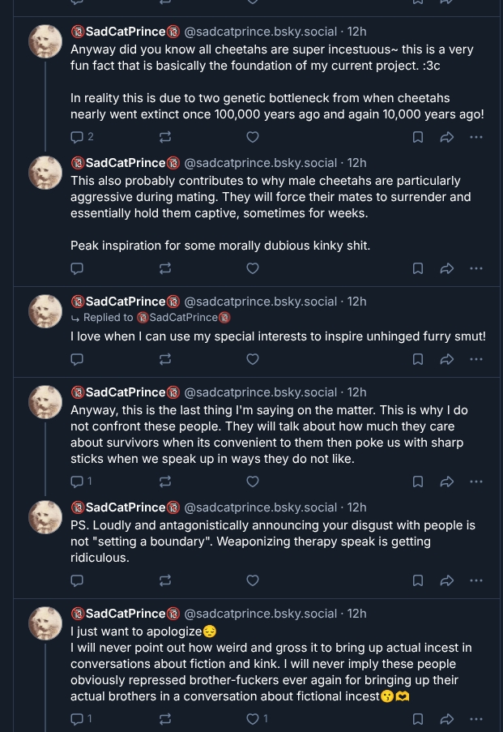Share the "I just want to apologize" post
Image resolution: width=503 pixels, height=732 pixels.
[446, 719]
